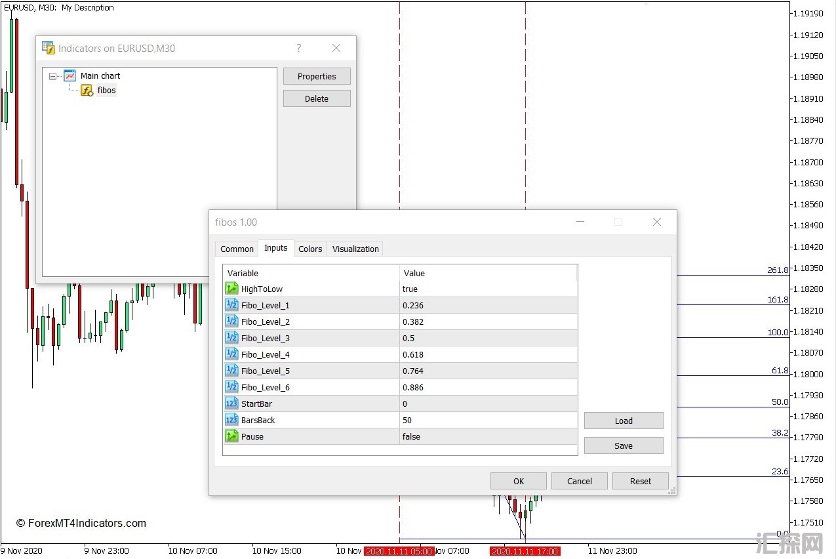Click the StartBar integer icon
This screenshot has height=559, width=836.
(x=231, y=404)
